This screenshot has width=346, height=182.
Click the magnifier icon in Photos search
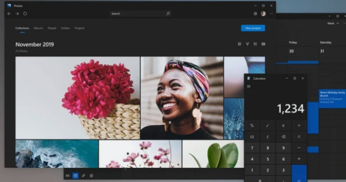(168, 14)
